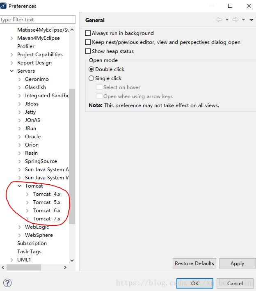Image resolution: width=256 pixels, height=291 pixels.
Task: Expand the WebLogic node
Action: (19, 227)
